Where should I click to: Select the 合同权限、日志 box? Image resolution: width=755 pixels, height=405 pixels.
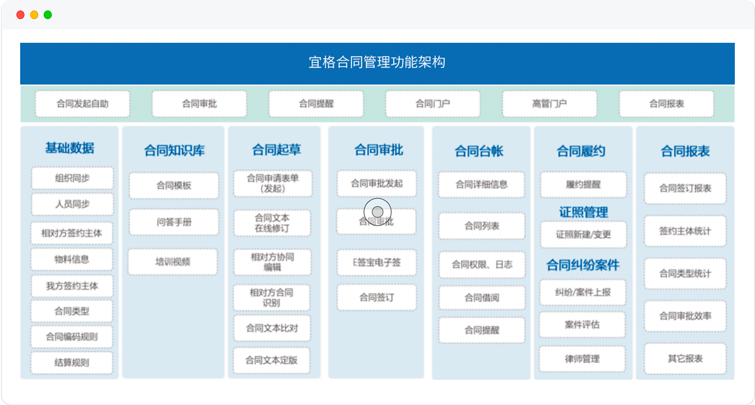click(482, 265)
